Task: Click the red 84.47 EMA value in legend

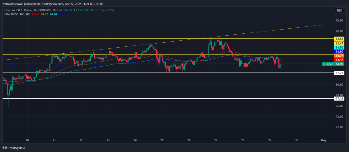Action: pos(35,14)
